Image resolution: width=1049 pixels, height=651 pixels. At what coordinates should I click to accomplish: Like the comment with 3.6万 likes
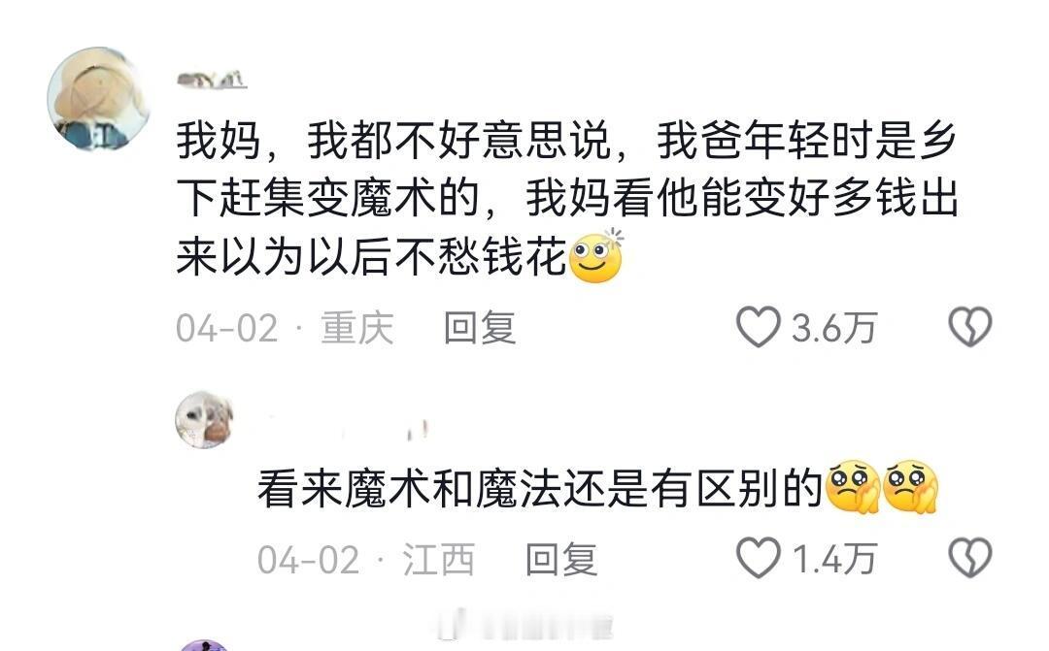coord(758,327)
